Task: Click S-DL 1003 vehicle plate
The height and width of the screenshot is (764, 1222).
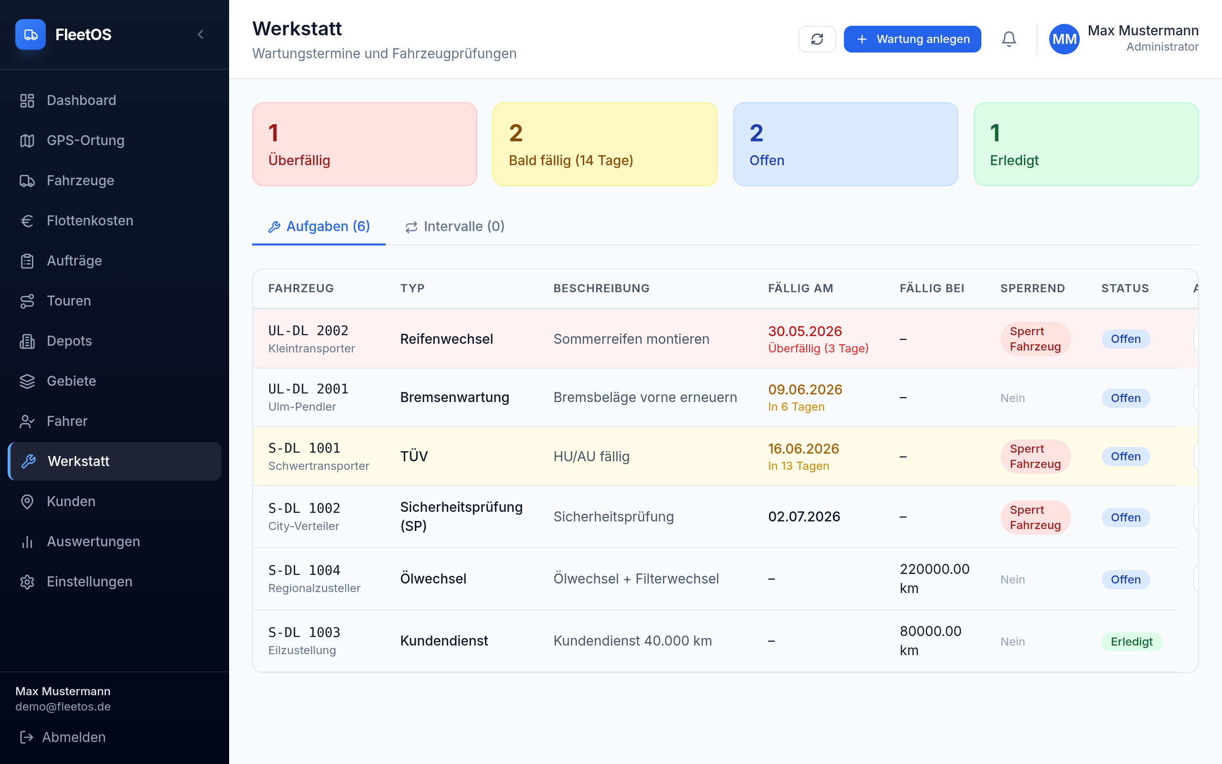Action: [x=304, y=633]
